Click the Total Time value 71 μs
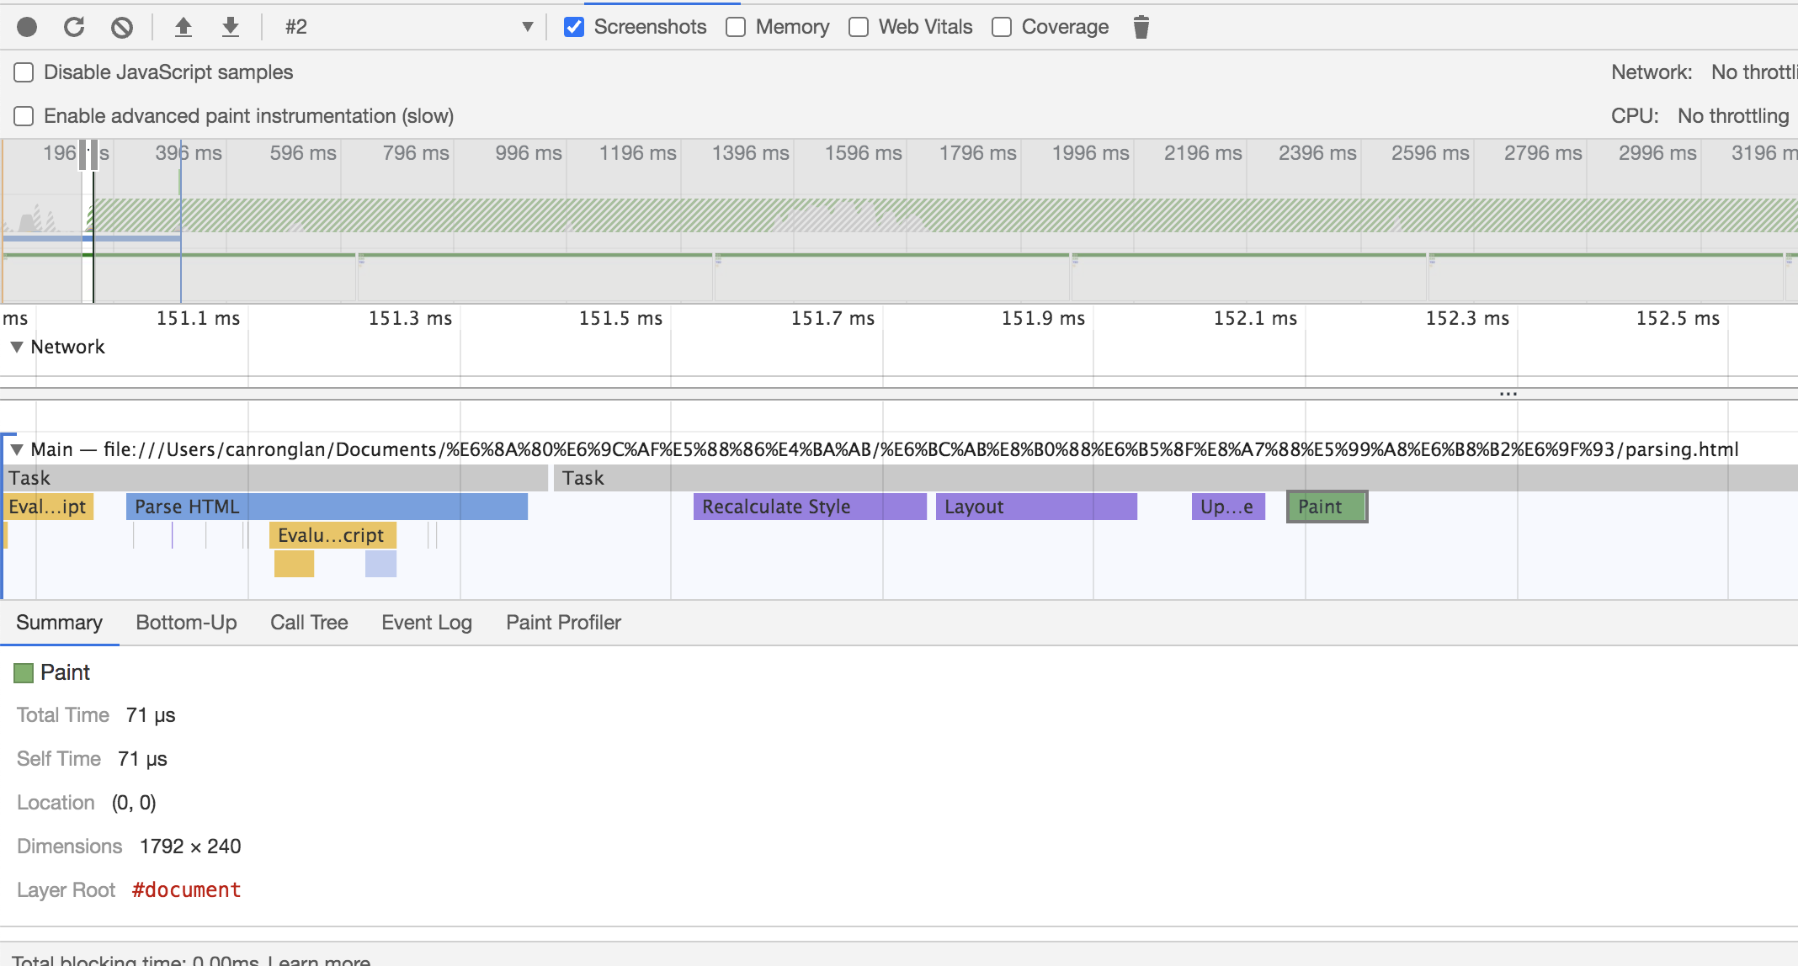Screen dimensions: 1798x966 [151, 715]
